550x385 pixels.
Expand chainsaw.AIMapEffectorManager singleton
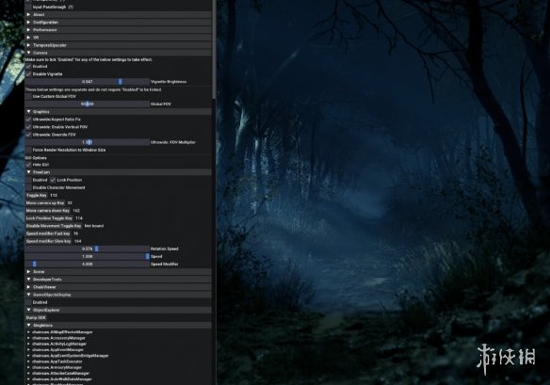(60, 332)
